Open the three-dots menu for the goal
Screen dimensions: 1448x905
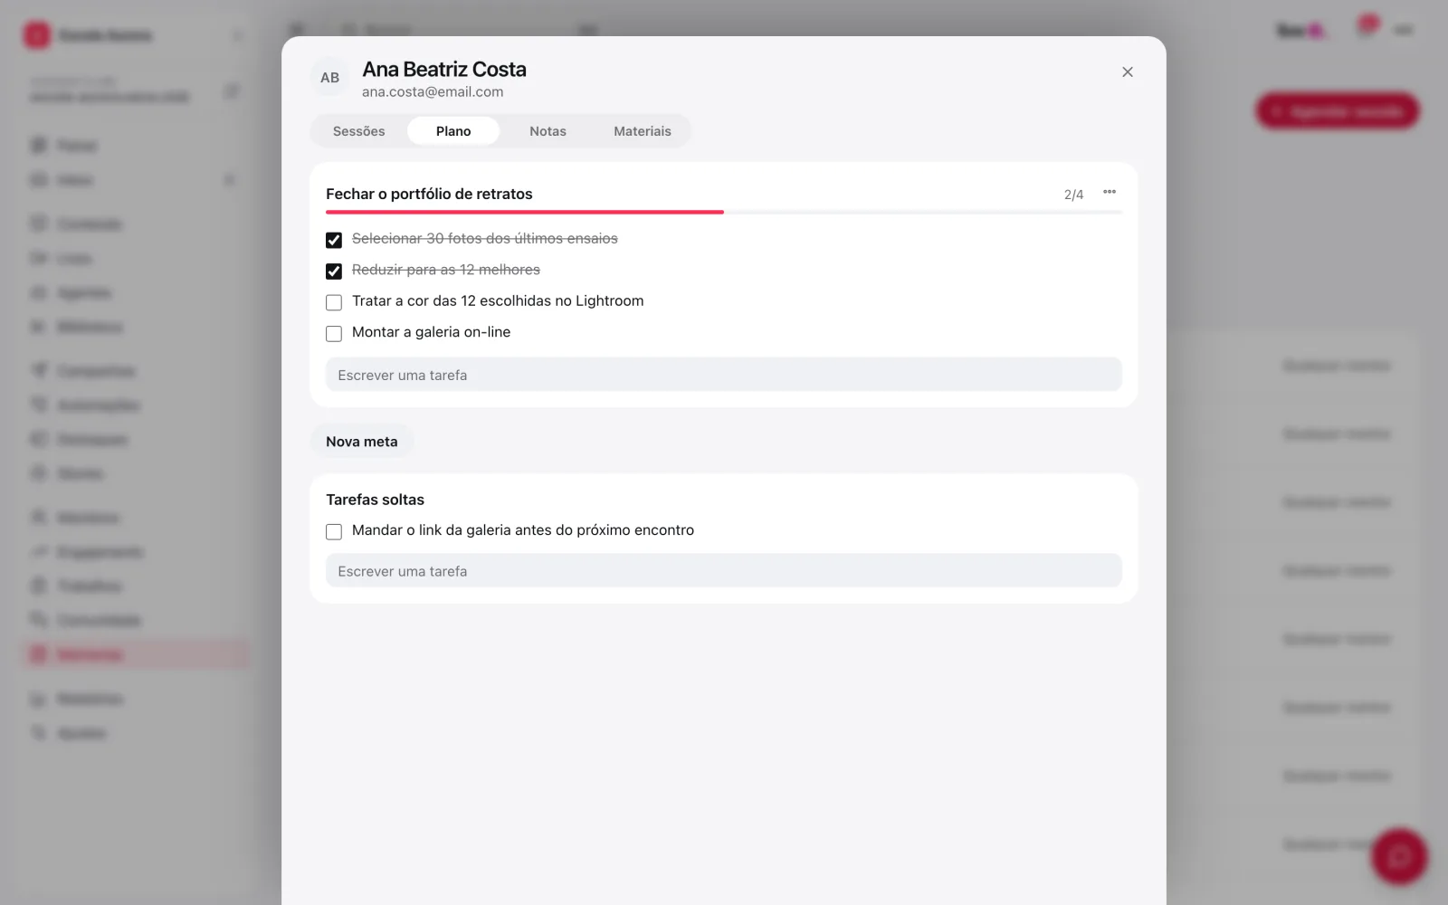(1109, 192)
